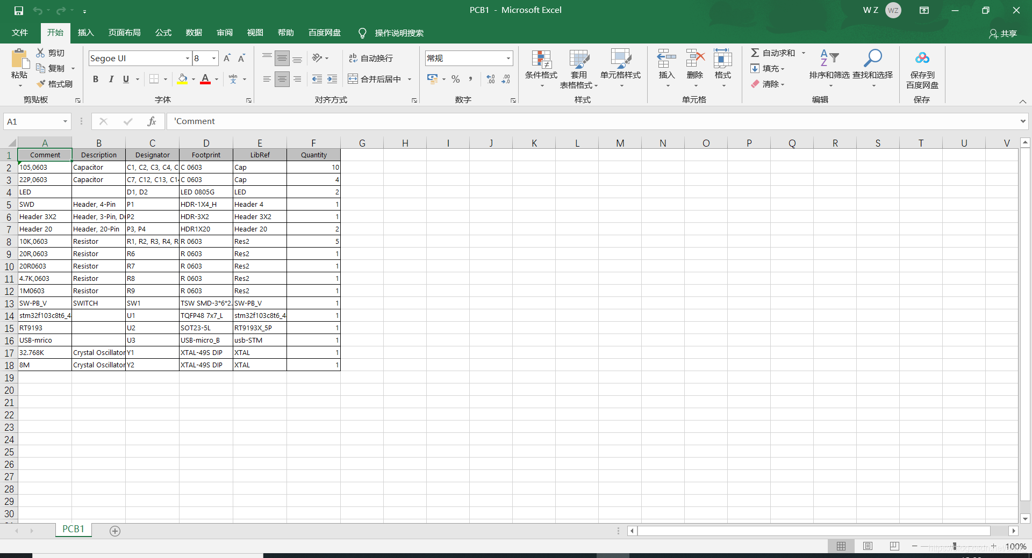Switch to 公式 Formulas tab
This screenshot has height=558, width=1032.
coord(163,33)
